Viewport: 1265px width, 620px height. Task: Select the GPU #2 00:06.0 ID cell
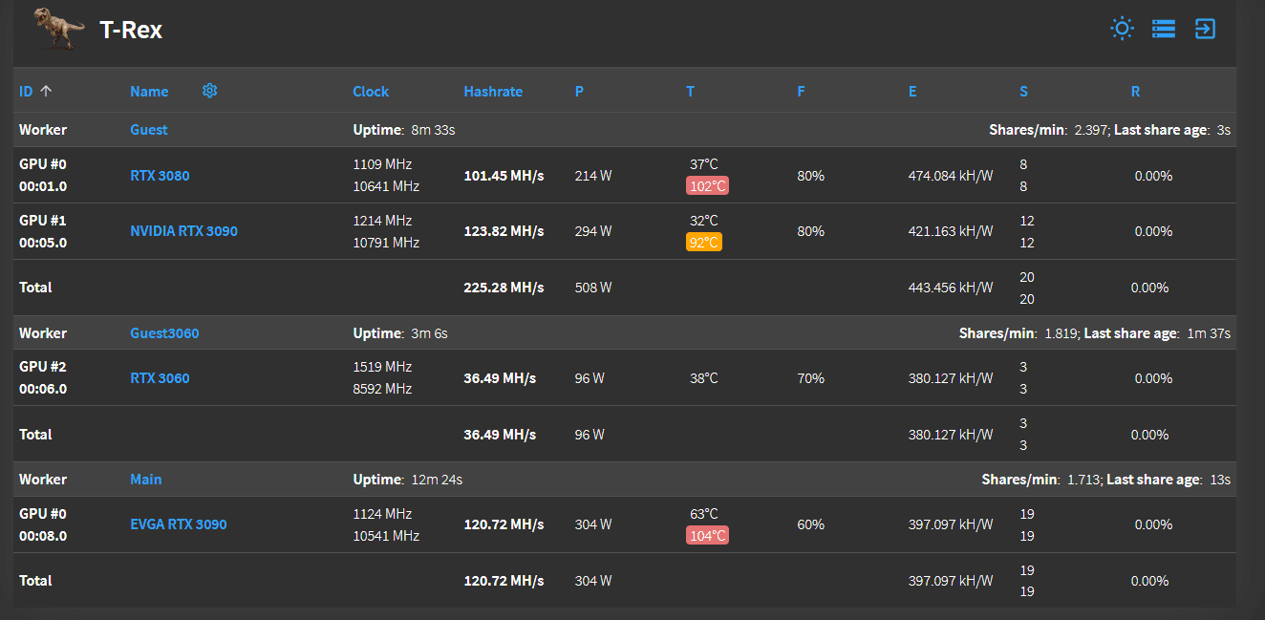coord(43,378)
